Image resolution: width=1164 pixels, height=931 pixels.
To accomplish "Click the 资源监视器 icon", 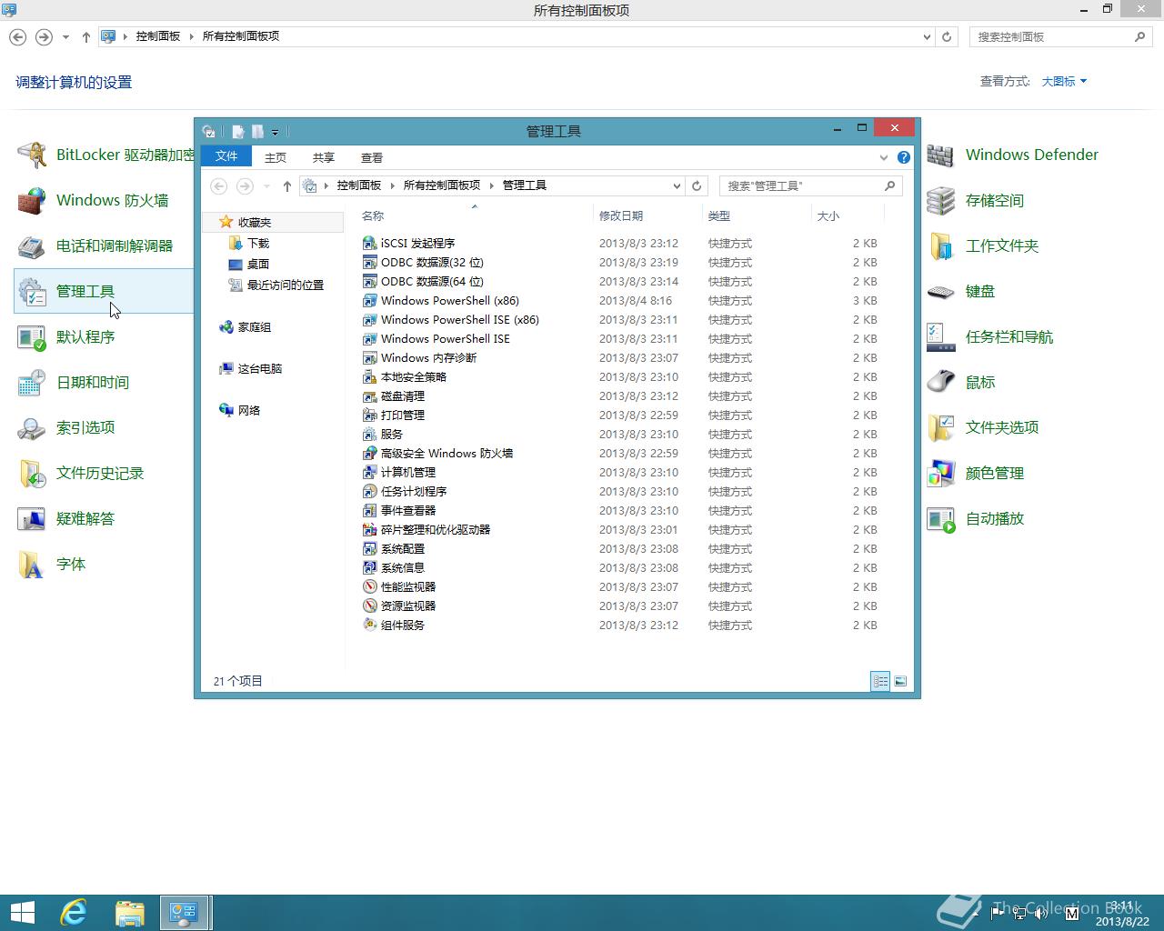I will [x=369, y=606].
